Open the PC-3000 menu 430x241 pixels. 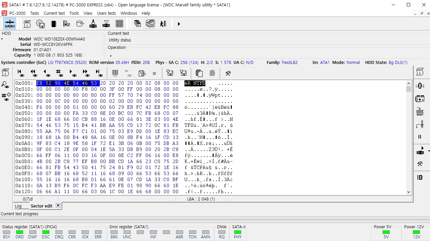click(x=17, y=13)
